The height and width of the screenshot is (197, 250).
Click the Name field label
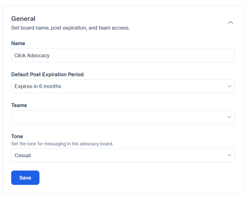(18, 43)
